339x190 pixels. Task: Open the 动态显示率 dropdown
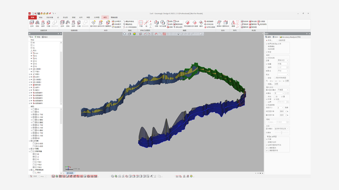point(283,111)
